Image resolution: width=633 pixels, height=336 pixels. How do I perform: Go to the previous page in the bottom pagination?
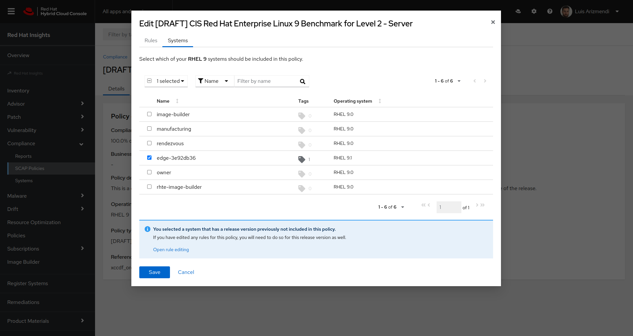pos(429,205)
